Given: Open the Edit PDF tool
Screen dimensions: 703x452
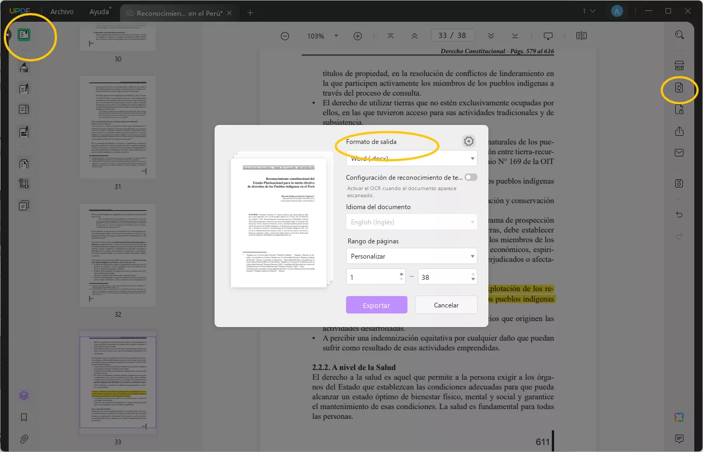Looking at the screenshot, I should tap(24, 89).
